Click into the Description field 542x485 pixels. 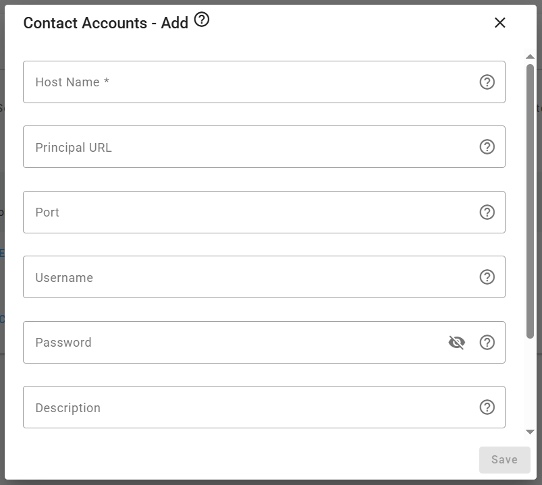pos(264,407)
